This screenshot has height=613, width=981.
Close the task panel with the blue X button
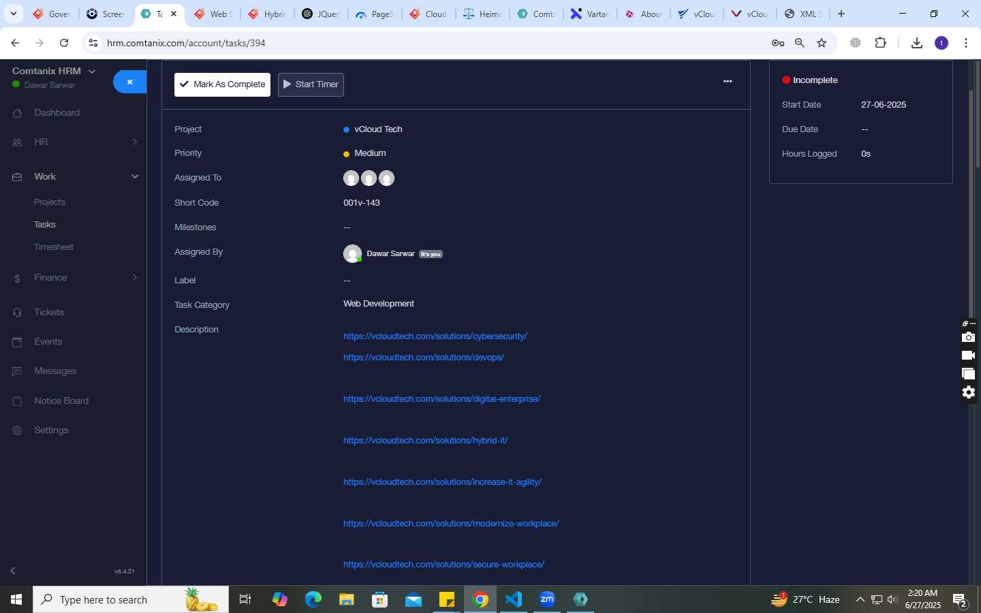click(129, 82)
